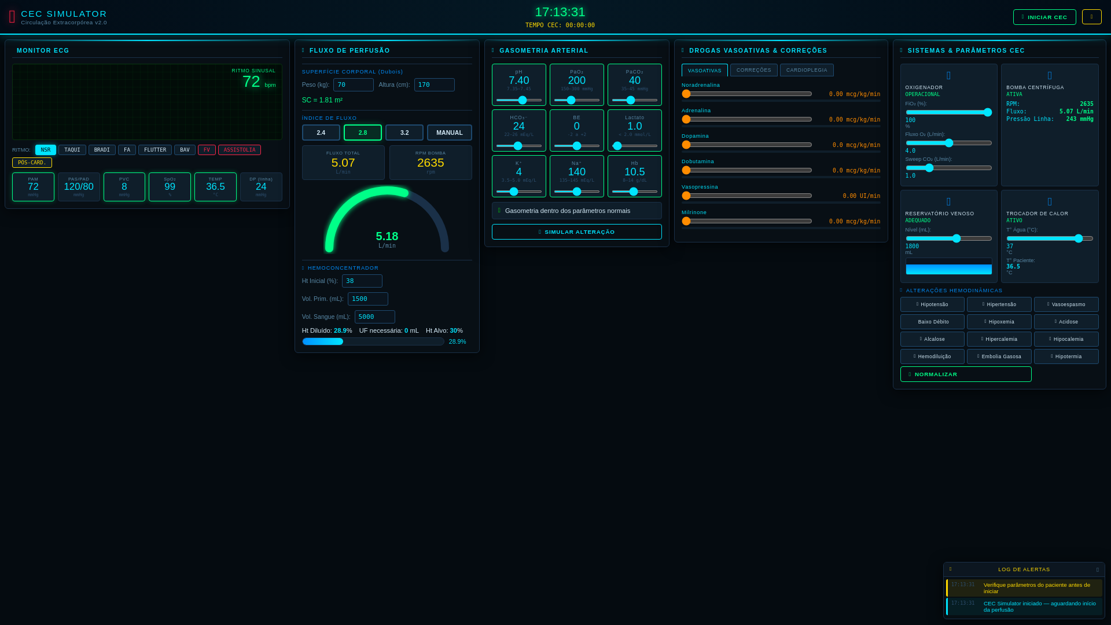Trigger the Acidose alteration
Screen dimensions: 1111x625
point(1066,322)
